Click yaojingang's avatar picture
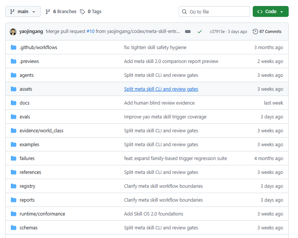This screenshot has width=298, height=238. click(x=13, y=31)
